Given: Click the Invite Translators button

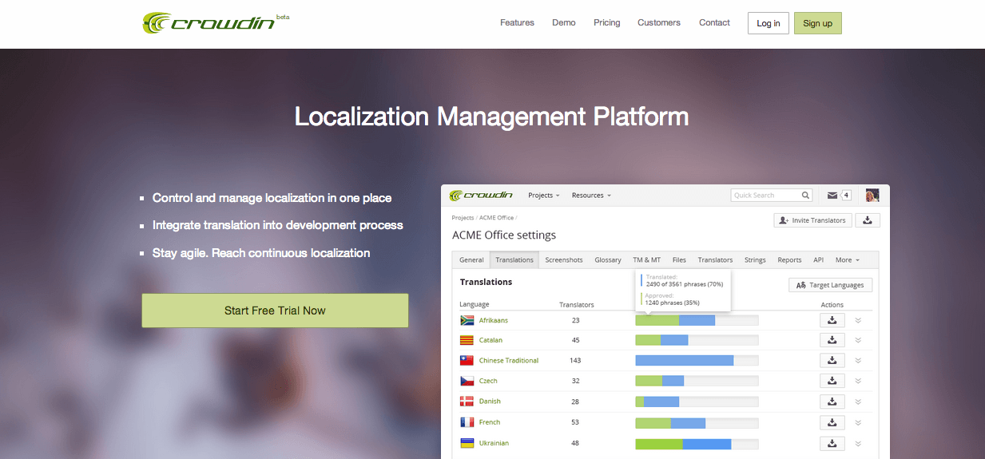Looking at the screenshot, I should [812, 220].
